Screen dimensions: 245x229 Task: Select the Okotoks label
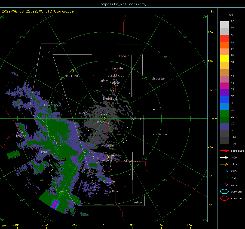tap(109, 182)
